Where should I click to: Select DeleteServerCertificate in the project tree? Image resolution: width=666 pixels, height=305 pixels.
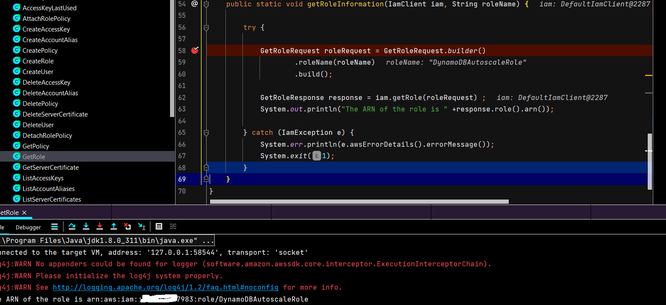tap(55, 114)
